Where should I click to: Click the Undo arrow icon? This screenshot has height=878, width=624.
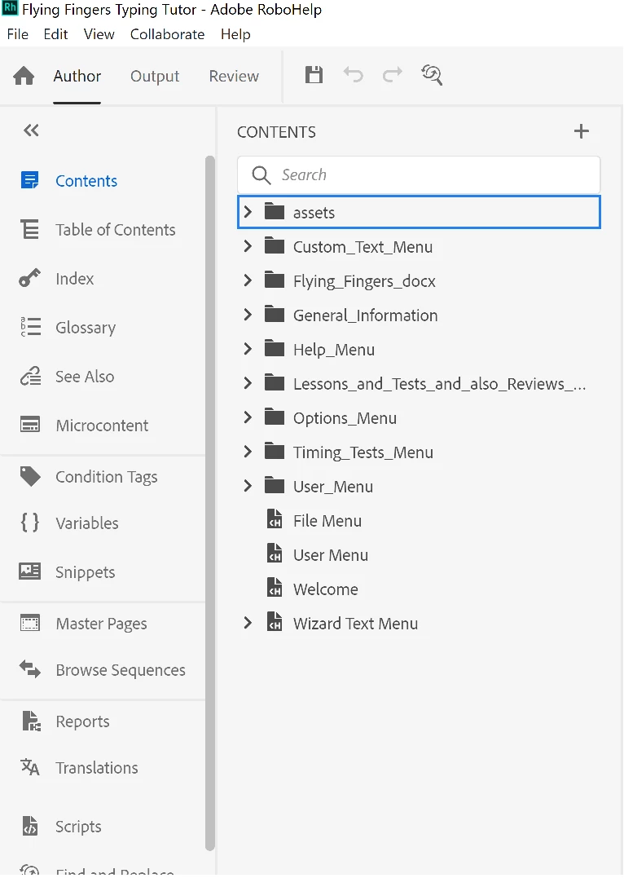click(353, 74)
